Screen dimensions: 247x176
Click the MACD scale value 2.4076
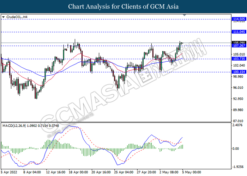coord(237,125)
